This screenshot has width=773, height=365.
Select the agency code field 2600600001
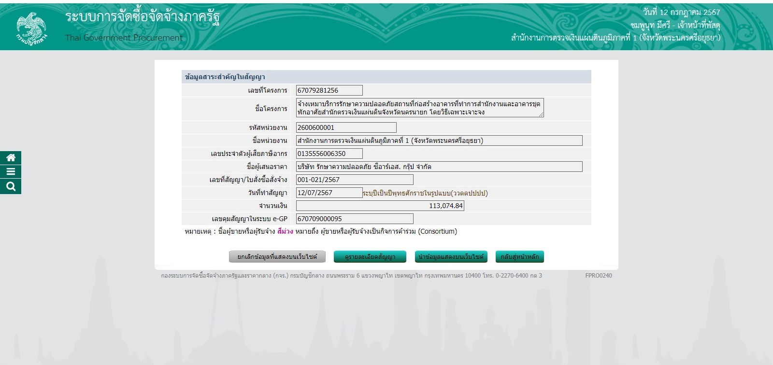click(x=346, y=127)
